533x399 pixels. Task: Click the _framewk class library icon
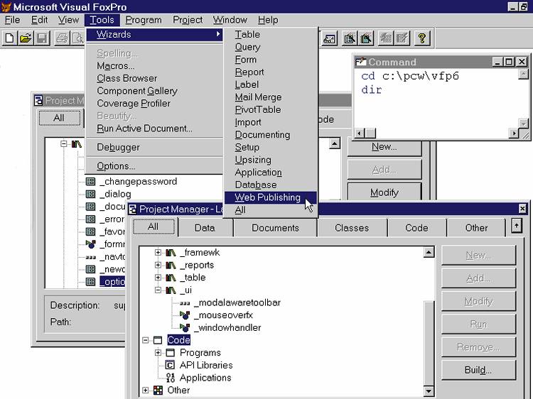(x=171, y=253)
